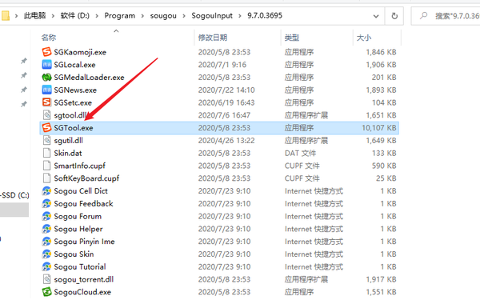The image size is (480, 300).
Task: Click the sgtool.dll file icon
Action: click(x=46, y=115)
